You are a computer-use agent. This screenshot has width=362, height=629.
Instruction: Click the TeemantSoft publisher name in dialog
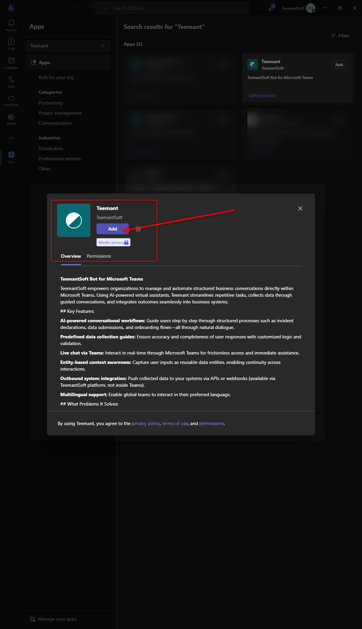pos(109,217)
